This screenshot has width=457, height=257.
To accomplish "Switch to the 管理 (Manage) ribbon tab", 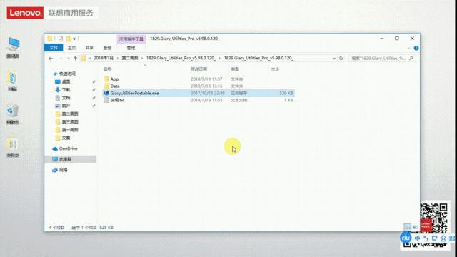I will point(131,48).
